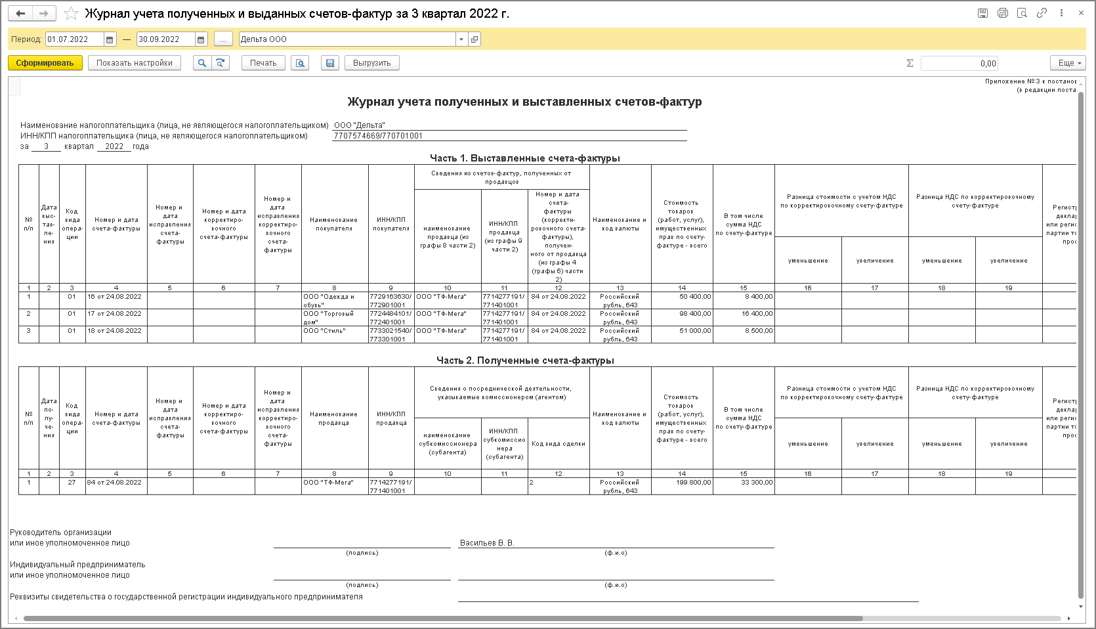This screenshot has width=1096, height=629.
Task: Select the VAT cell 8 400,00
Action: pos(744,301)
